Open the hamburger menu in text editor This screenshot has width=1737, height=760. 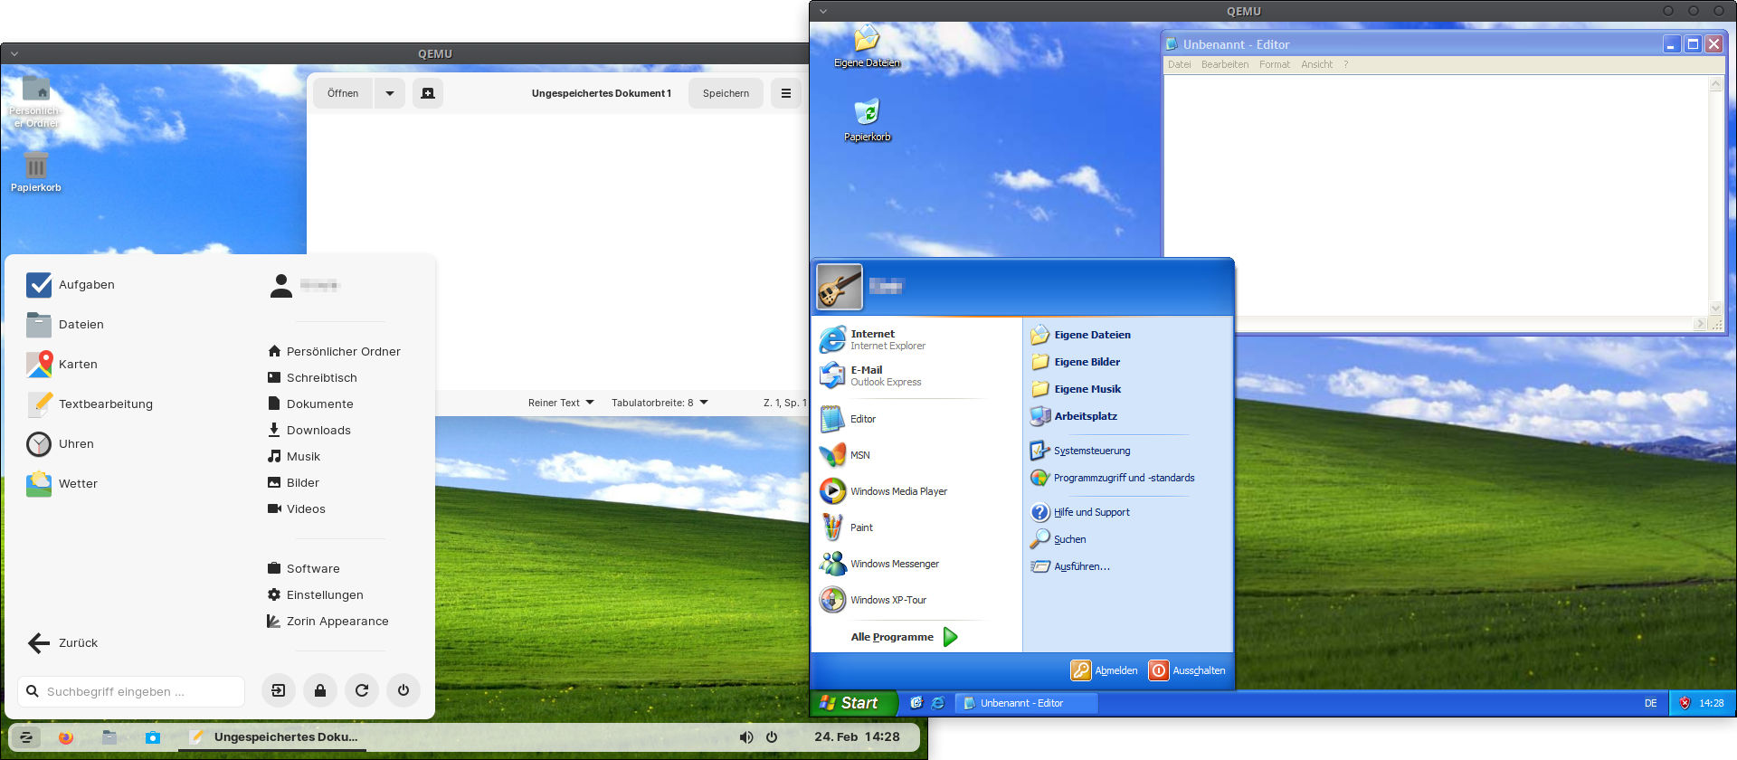point(786,93)
